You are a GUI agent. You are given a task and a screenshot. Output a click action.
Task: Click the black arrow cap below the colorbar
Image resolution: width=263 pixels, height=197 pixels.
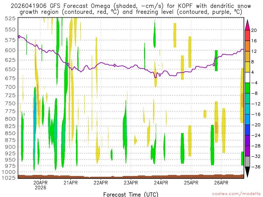click(x=247, y=172)
